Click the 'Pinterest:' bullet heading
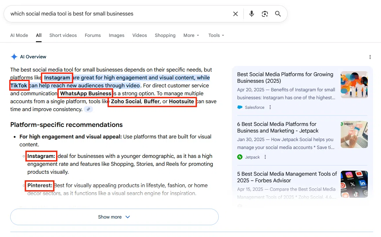Screen dimensions: 381x237 click(x=40, y=186)
